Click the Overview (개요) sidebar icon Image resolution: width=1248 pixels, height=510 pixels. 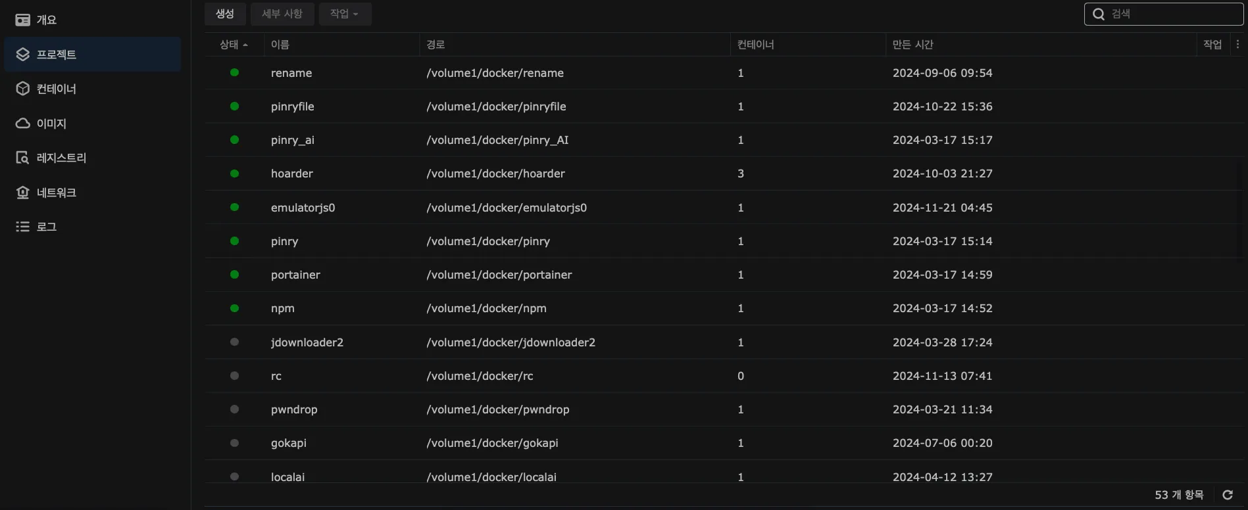[22, 20]
